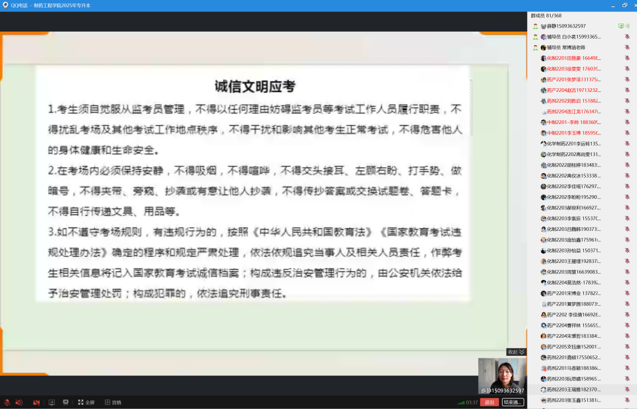Screen dimensions: 637x409
Task: Switch to 宫格 grid layout
Action: tap(113, 402)
